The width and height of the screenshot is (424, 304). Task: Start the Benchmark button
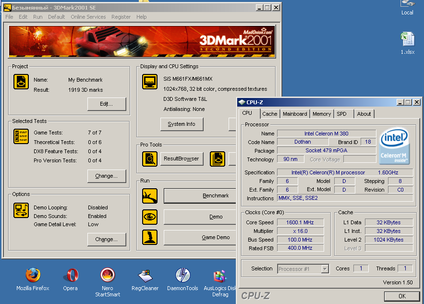point(200,196)
